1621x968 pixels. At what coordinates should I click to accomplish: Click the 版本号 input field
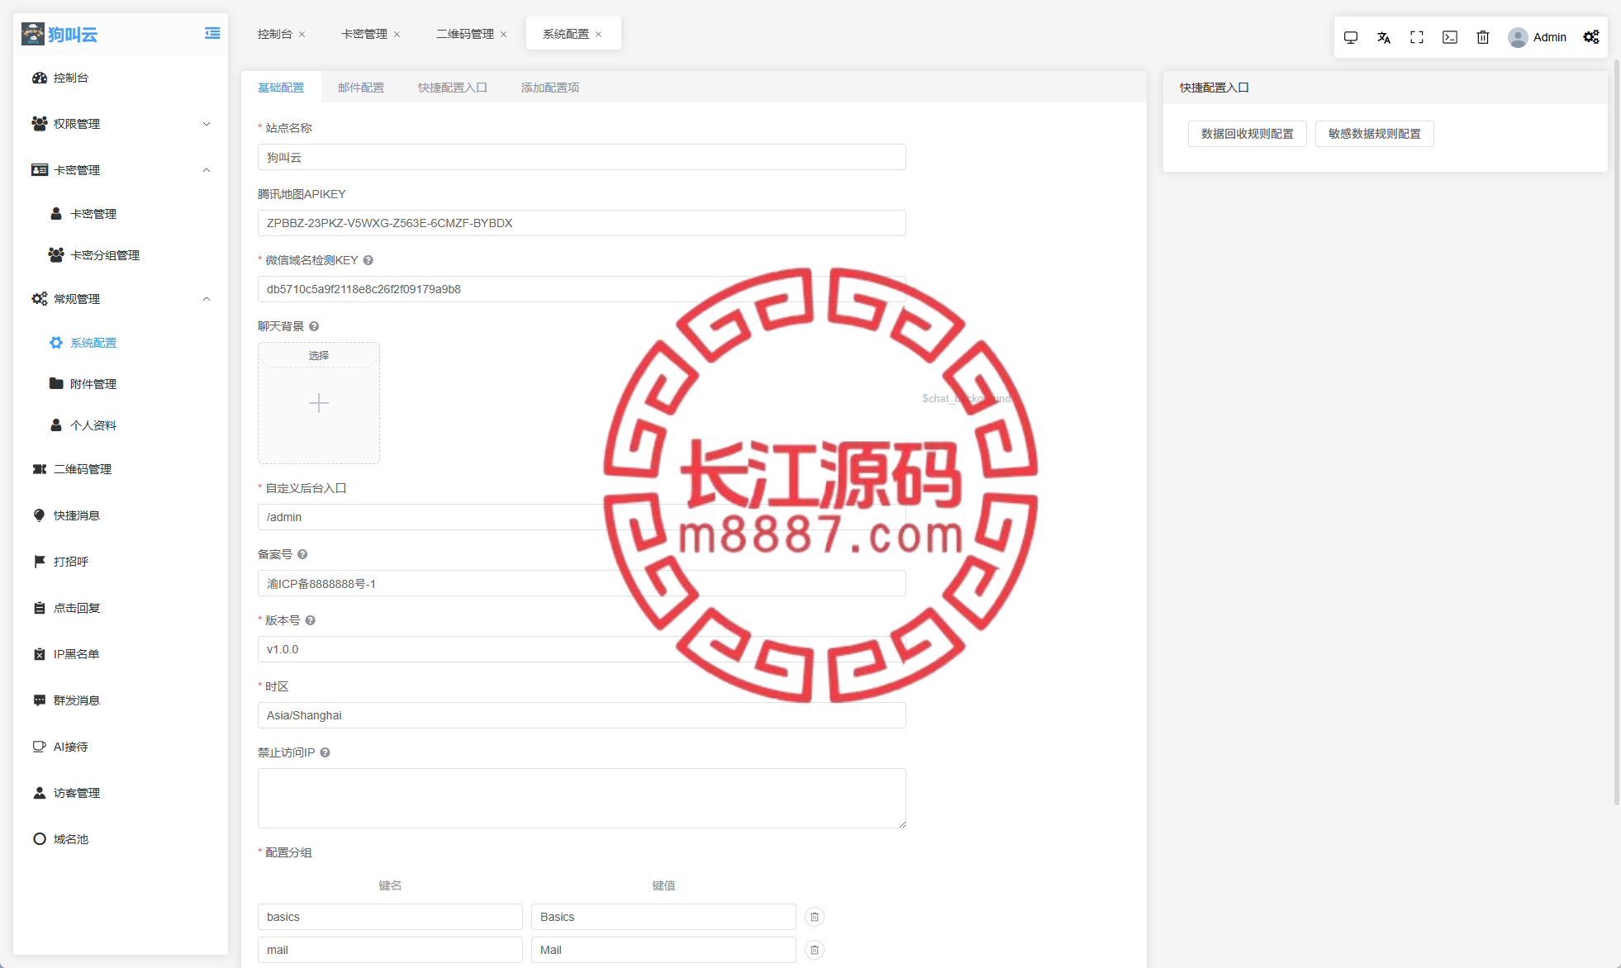(x=582, y=649)
